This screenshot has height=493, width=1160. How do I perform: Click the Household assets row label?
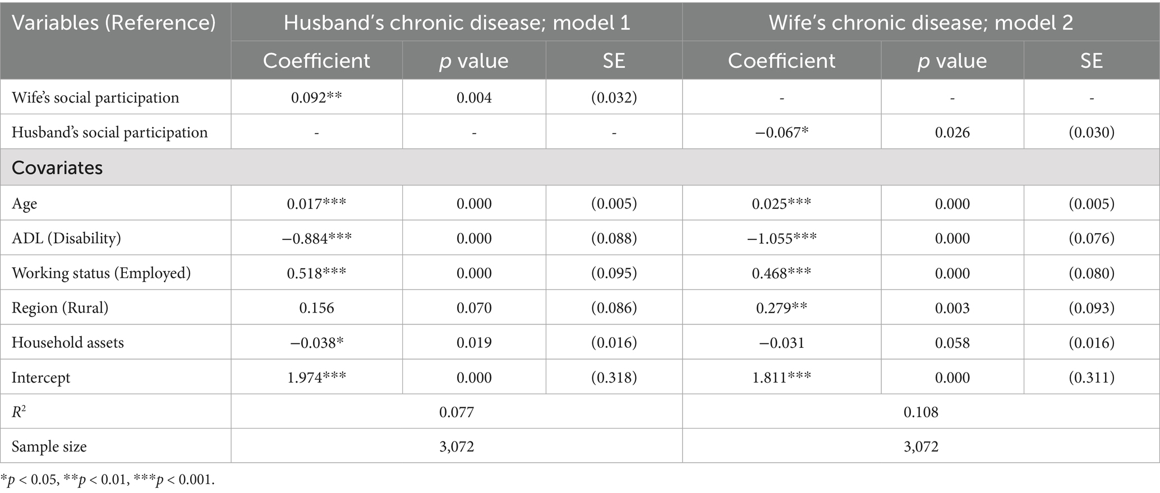pyautogui.click(x=67, y=343)
